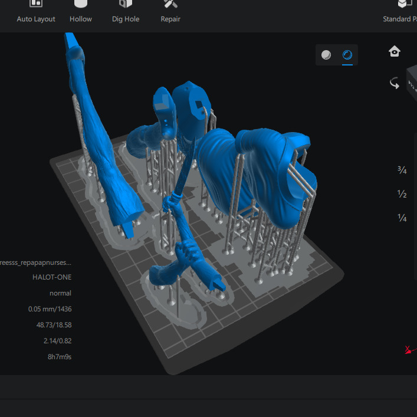Select the Dig Hole tool

[x=126, y=12]
